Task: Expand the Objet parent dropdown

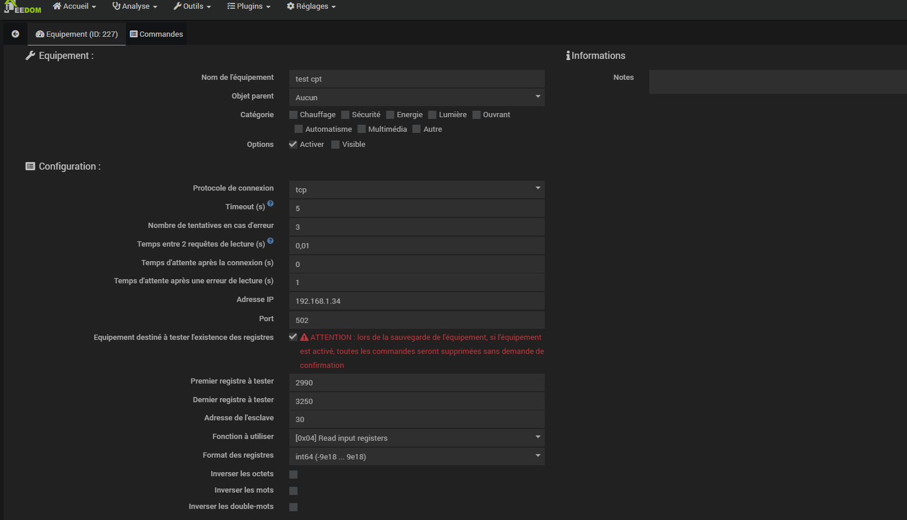Action: tap(416, 97)
